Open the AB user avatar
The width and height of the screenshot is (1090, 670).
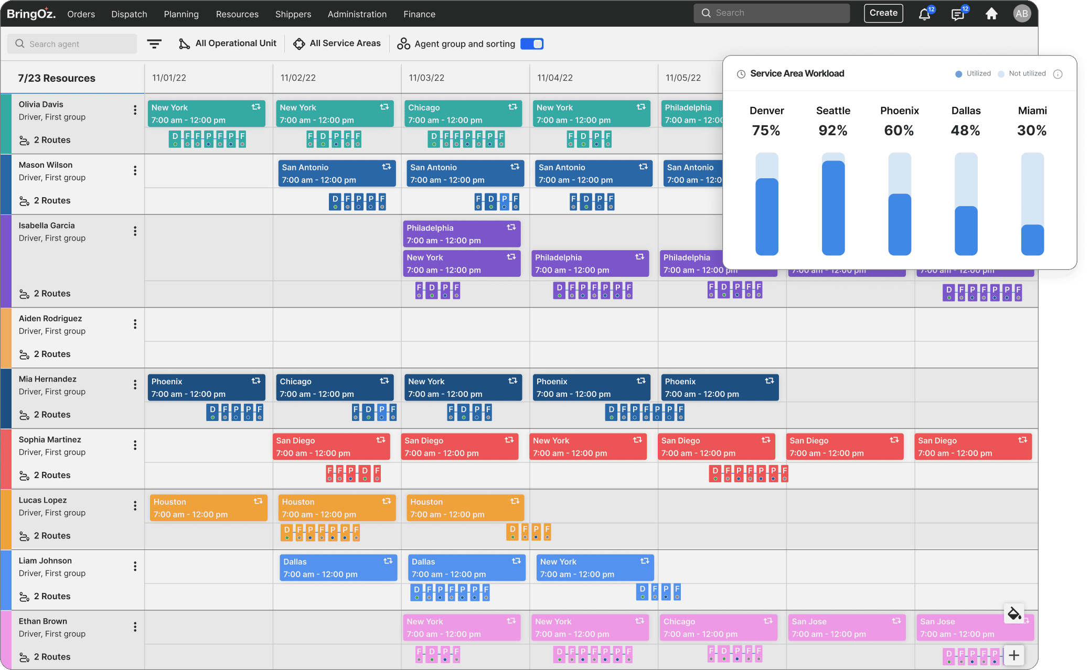(x=1021, y=14)
